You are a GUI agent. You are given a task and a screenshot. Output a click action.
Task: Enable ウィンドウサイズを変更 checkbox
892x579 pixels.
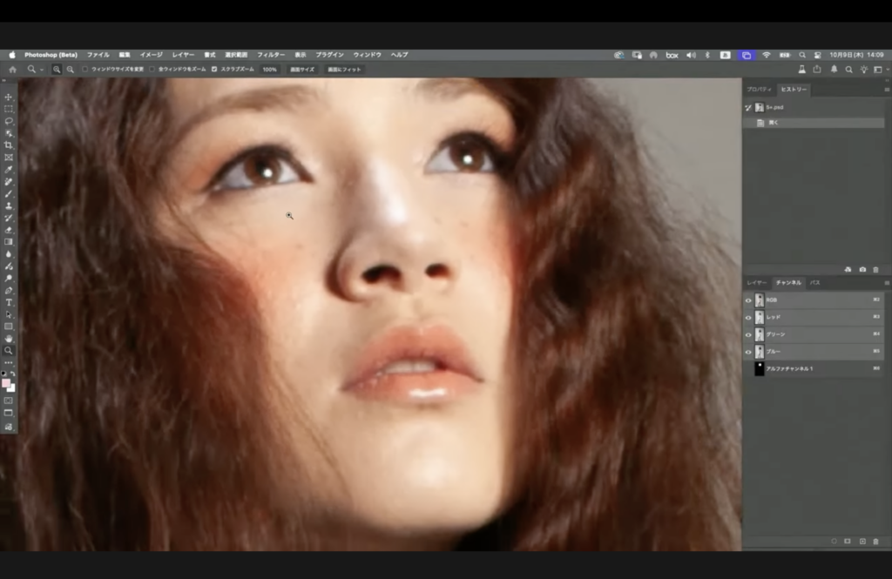click(85, 69)
